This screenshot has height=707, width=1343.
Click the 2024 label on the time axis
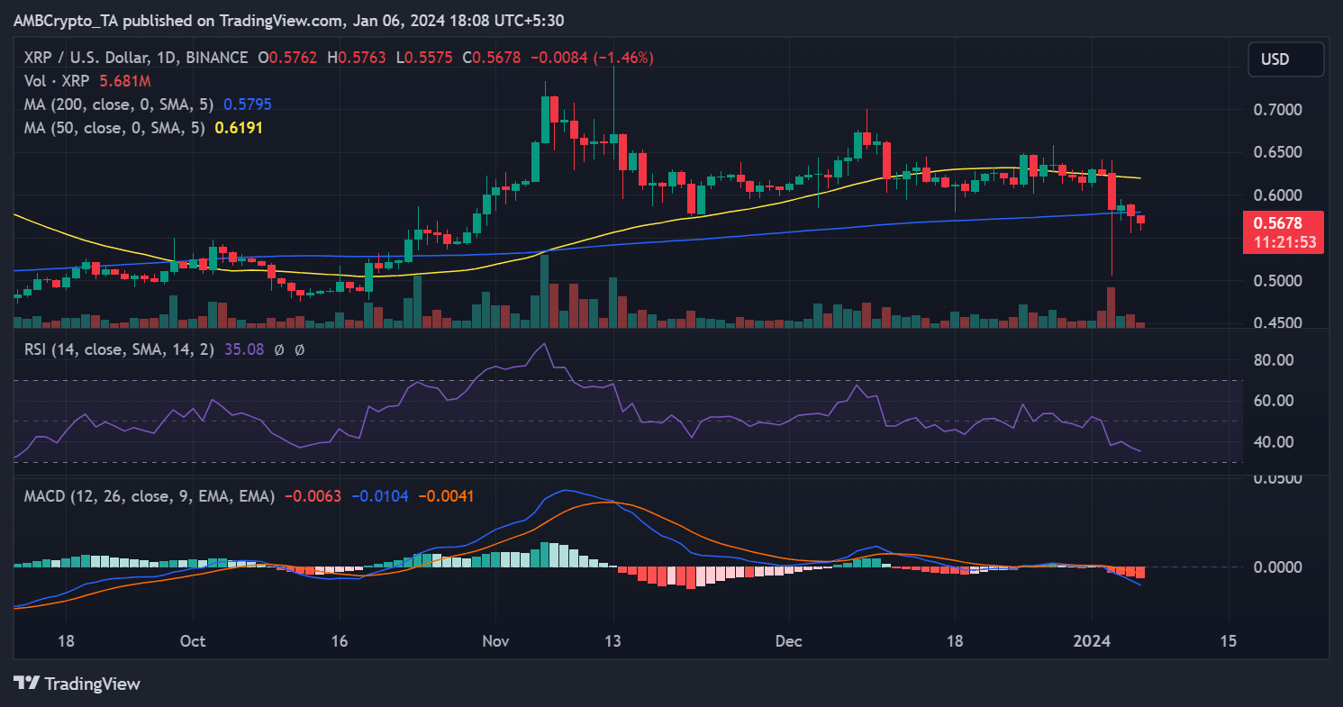tap(1093, 641)
